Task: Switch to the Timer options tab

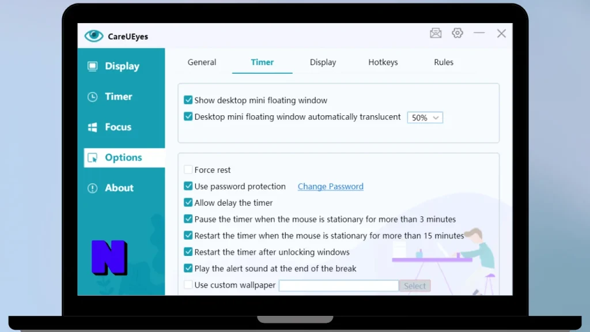Action: (262, 62)
